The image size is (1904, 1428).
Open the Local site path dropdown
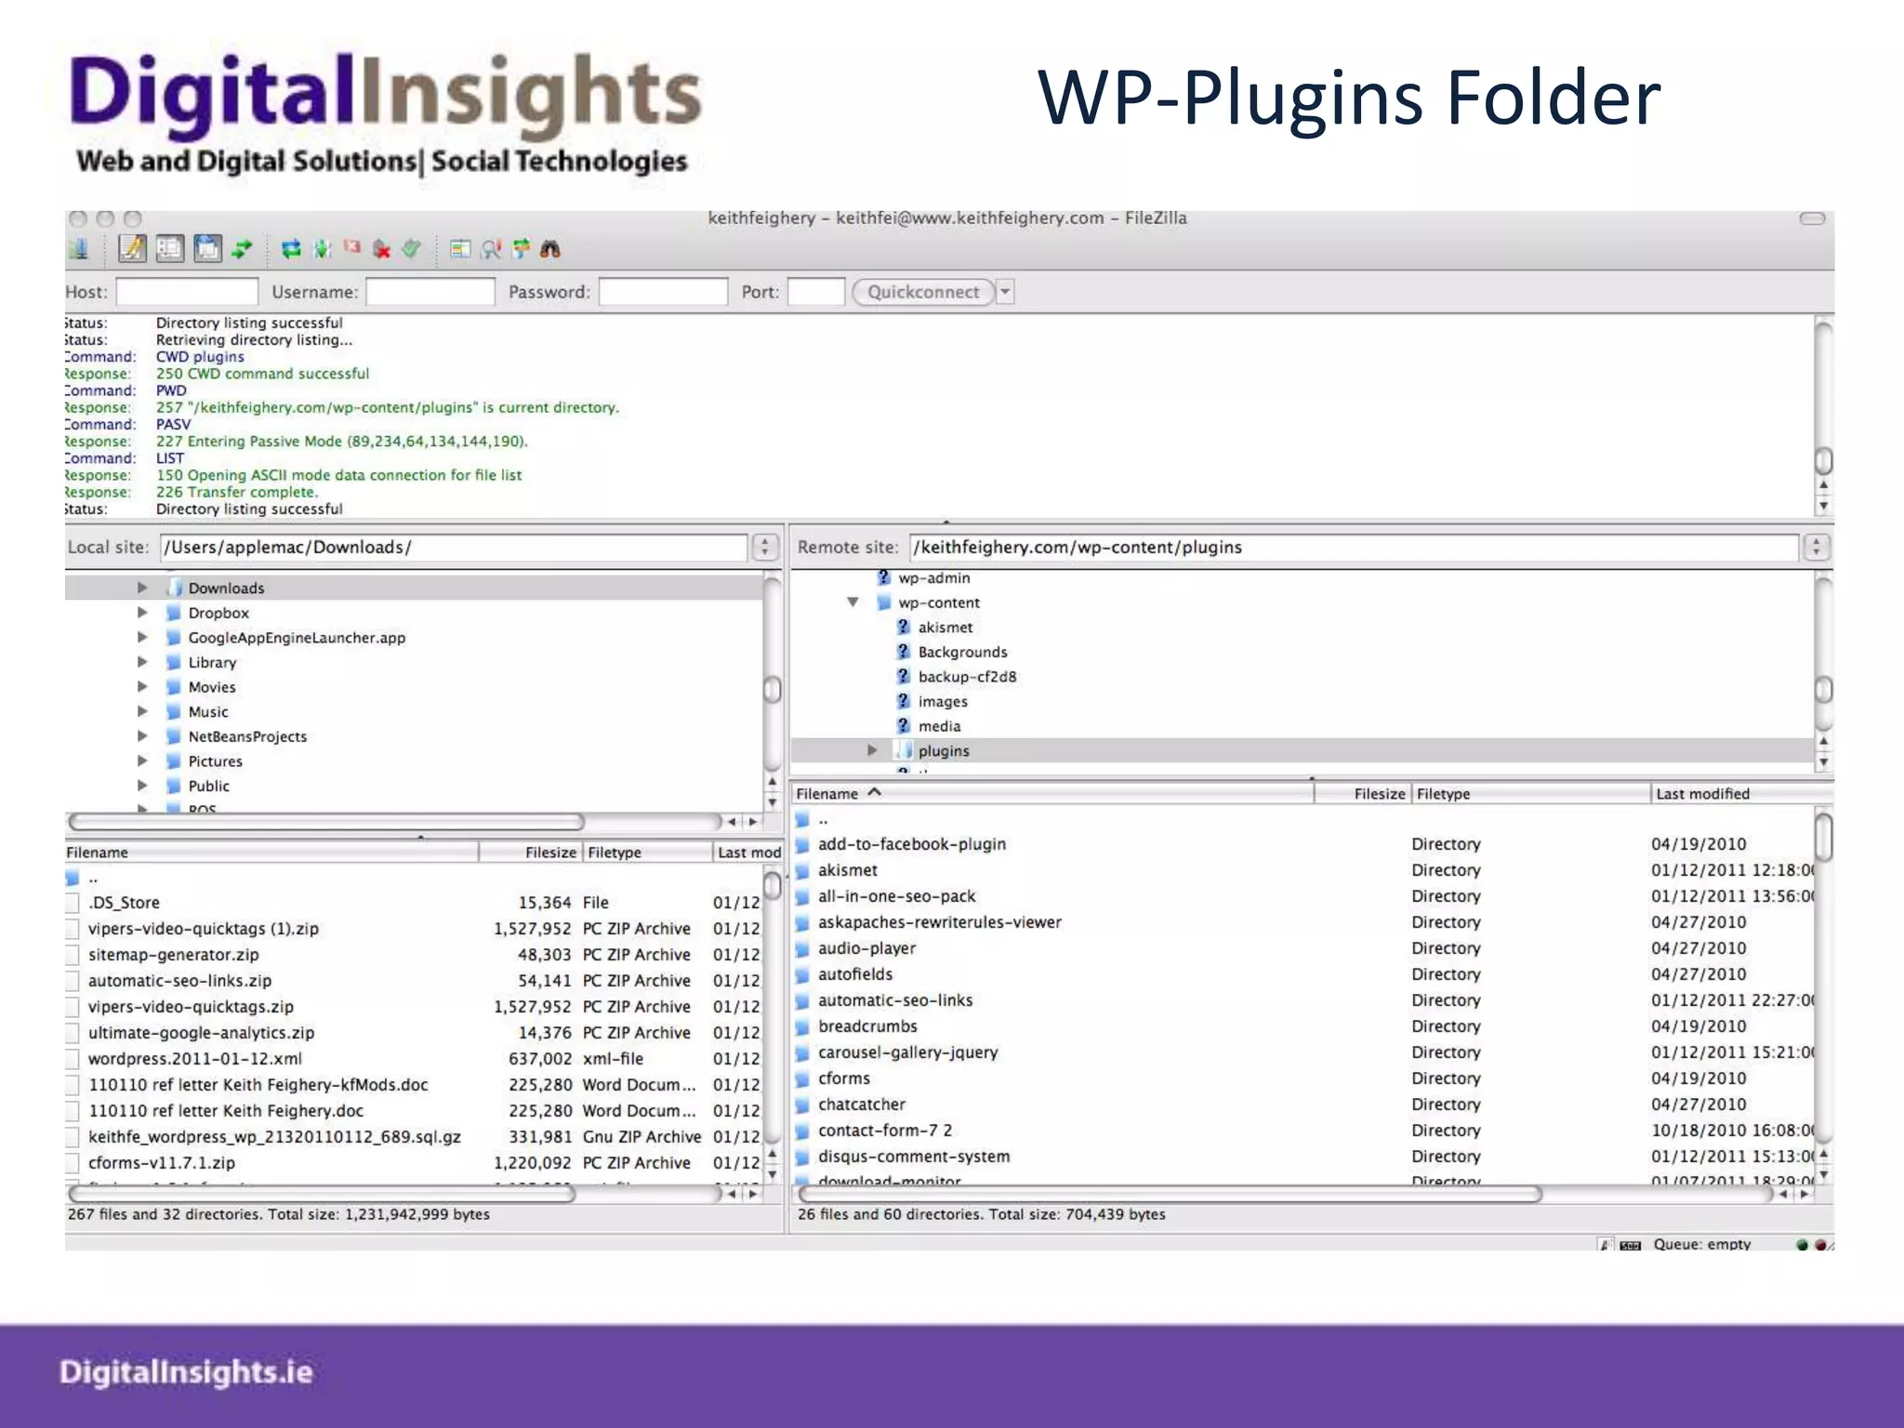point(765,547)
